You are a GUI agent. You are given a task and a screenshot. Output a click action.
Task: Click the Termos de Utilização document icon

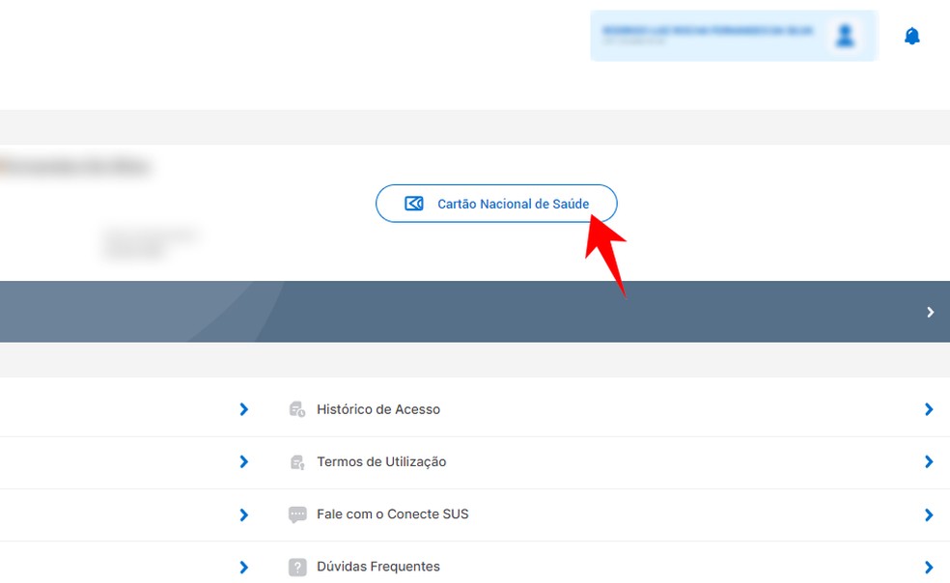[297, 461]
